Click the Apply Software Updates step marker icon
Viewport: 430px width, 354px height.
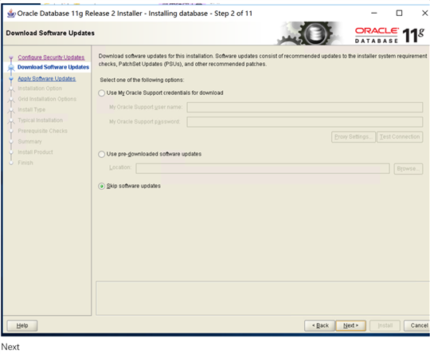11,79
